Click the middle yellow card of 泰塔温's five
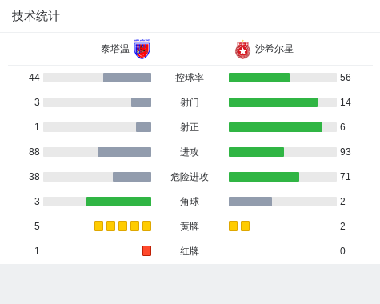This screenshot has width=380, height=304. [122, 226]
